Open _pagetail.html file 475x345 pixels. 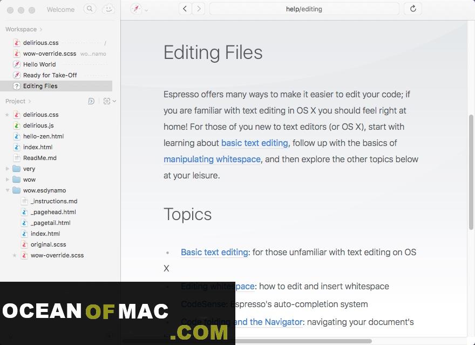tap(51, 223)
